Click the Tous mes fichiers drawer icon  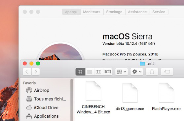(29, 99)
